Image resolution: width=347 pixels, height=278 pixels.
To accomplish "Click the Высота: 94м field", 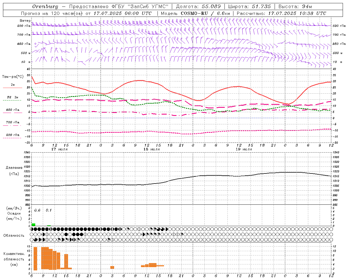I will pyautogui.click(x=295, y=7).
